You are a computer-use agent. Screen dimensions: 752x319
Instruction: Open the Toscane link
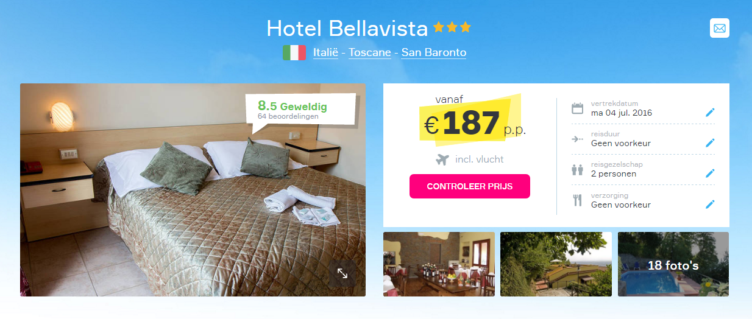370,52
